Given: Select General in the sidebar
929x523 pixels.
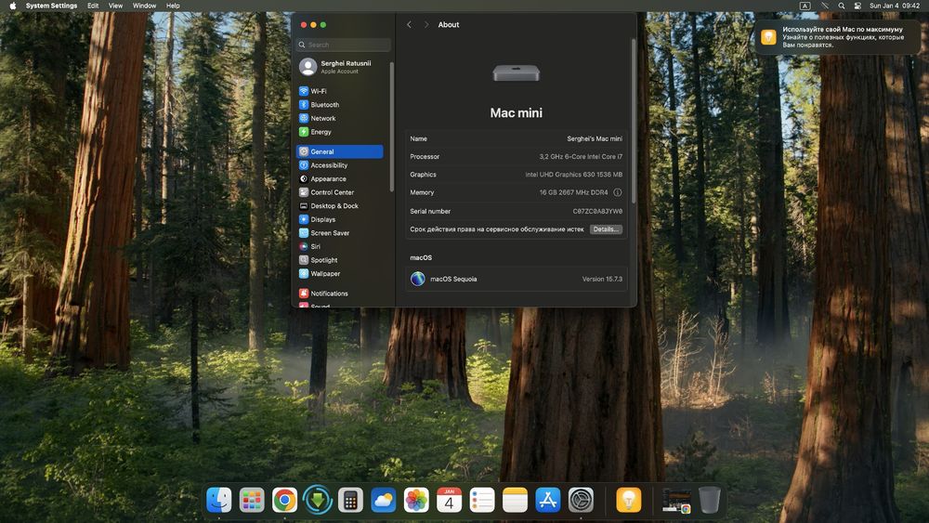Looking at the screenshot, I should (339, 151).
